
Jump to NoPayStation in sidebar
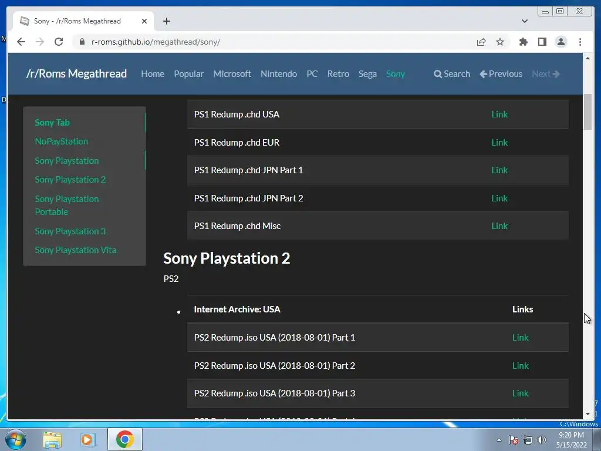(61, 141)
